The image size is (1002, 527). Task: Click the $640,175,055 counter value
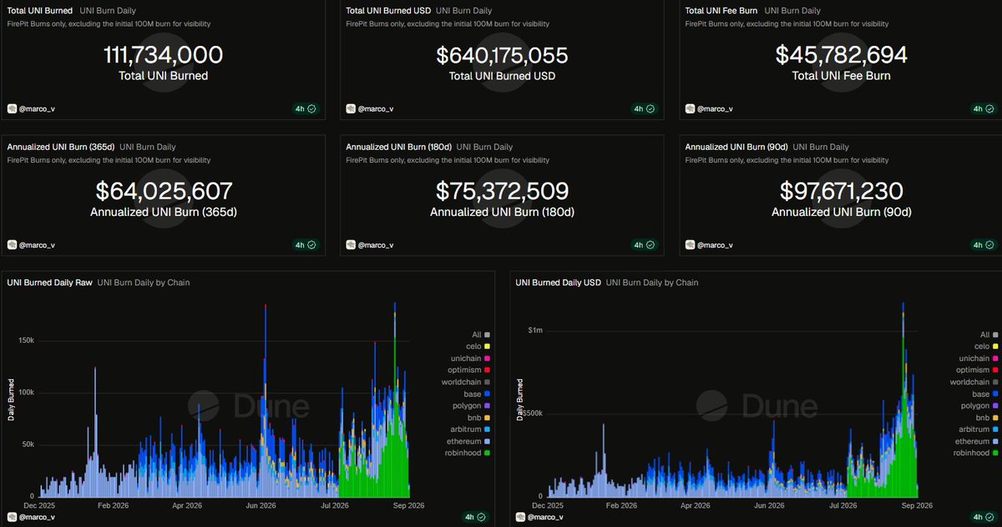pos(502,56)
